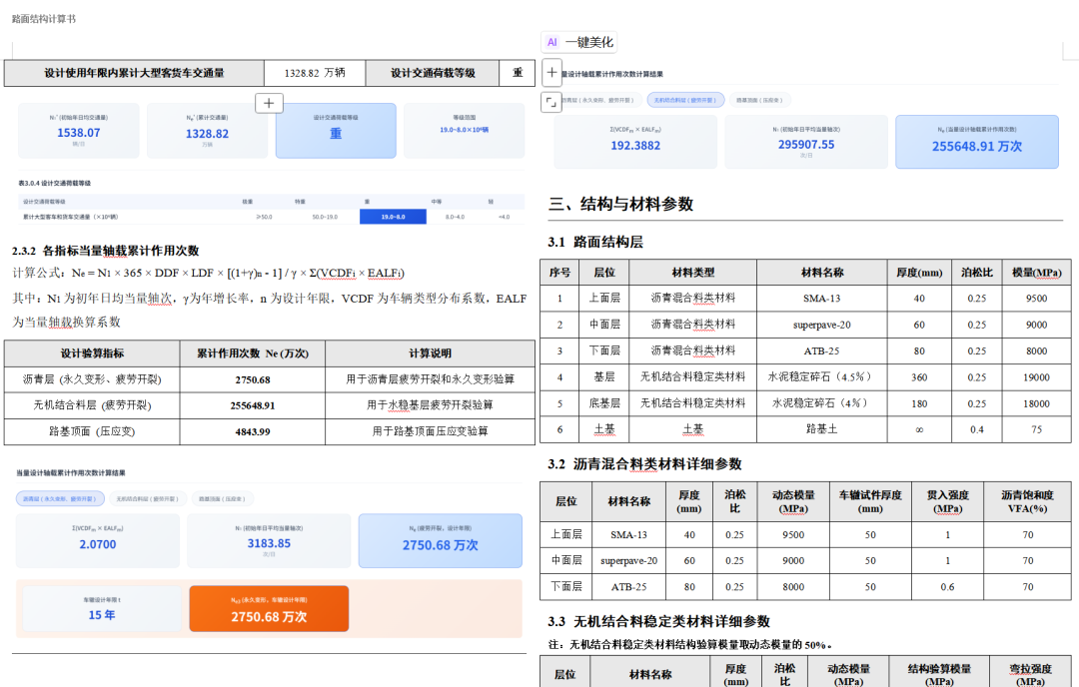The width and height of the screenshot is (1079, 687).
Task: Click the 水泥稳定碎石（4.5%）material cell
Action: (x=821, y=376)
